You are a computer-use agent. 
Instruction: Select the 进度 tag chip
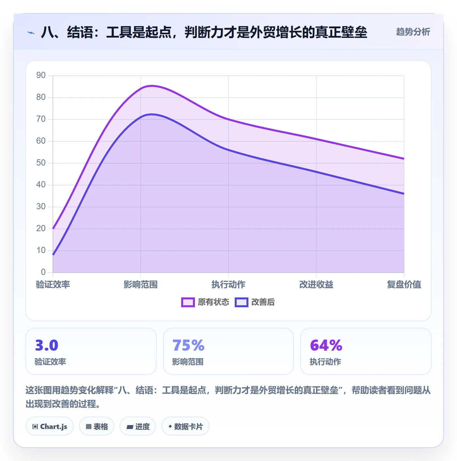click(138, 426)
